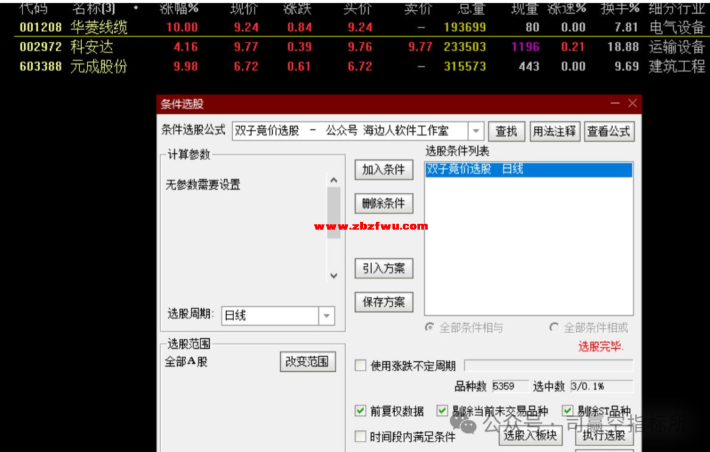Click 执行选股 to run screening

pyautogui.click(x=603, y=436)
